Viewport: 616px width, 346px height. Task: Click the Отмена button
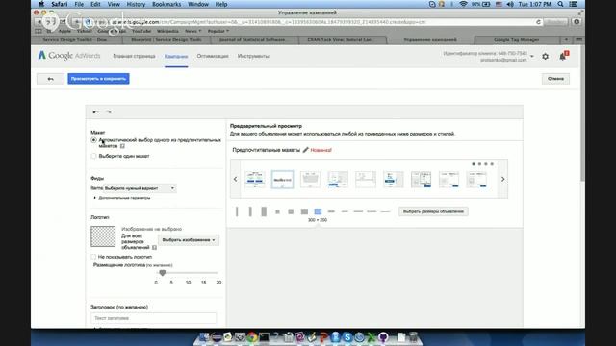[x=555, y=79]
